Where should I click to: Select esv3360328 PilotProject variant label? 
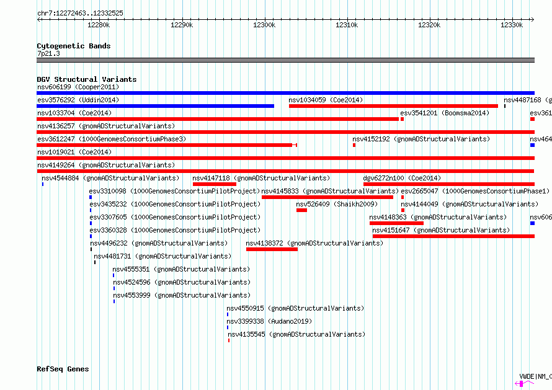175,230
